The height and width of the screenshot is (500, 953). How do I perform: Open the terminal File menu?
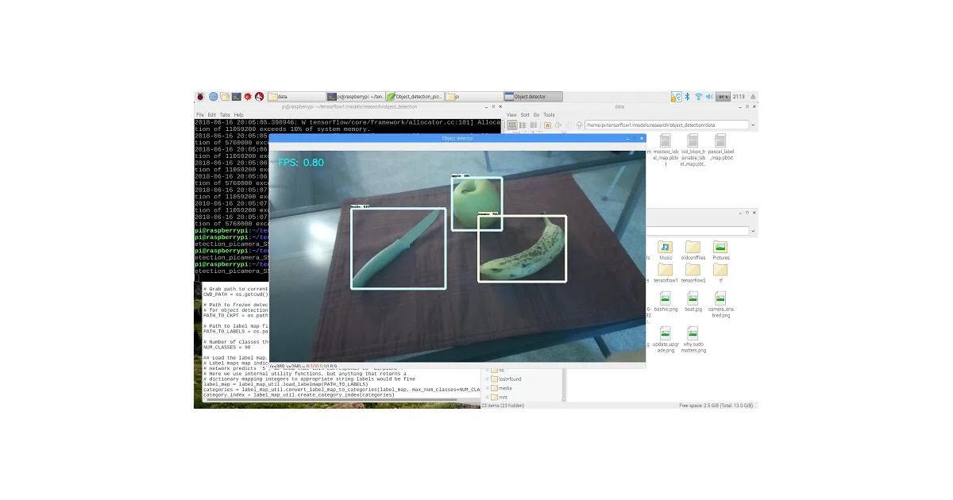[200, 115]
